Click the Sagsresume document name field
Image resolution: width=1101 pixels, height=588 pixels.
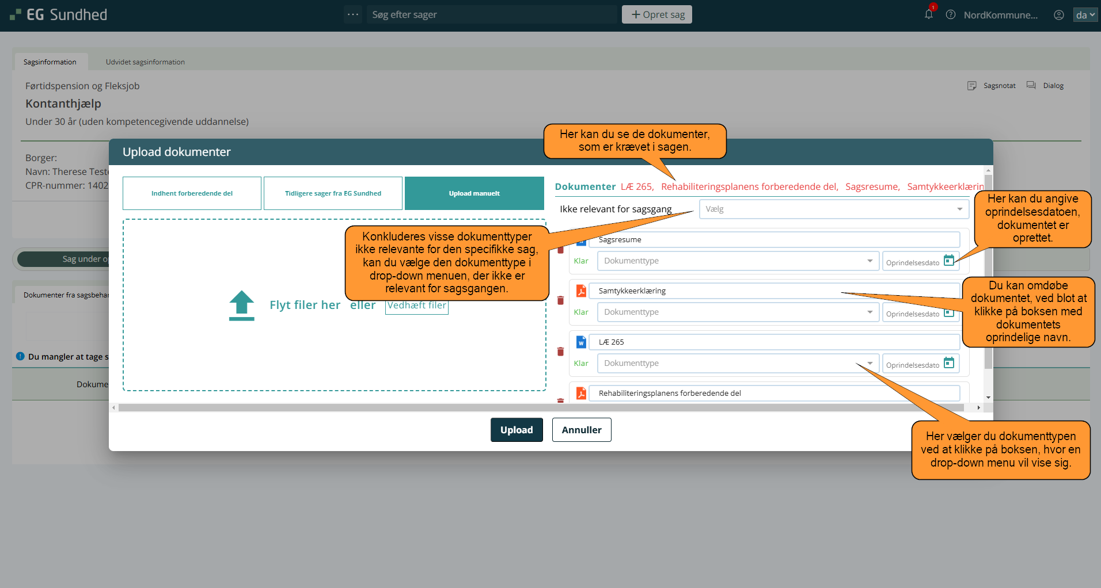[x=774, y=240]
